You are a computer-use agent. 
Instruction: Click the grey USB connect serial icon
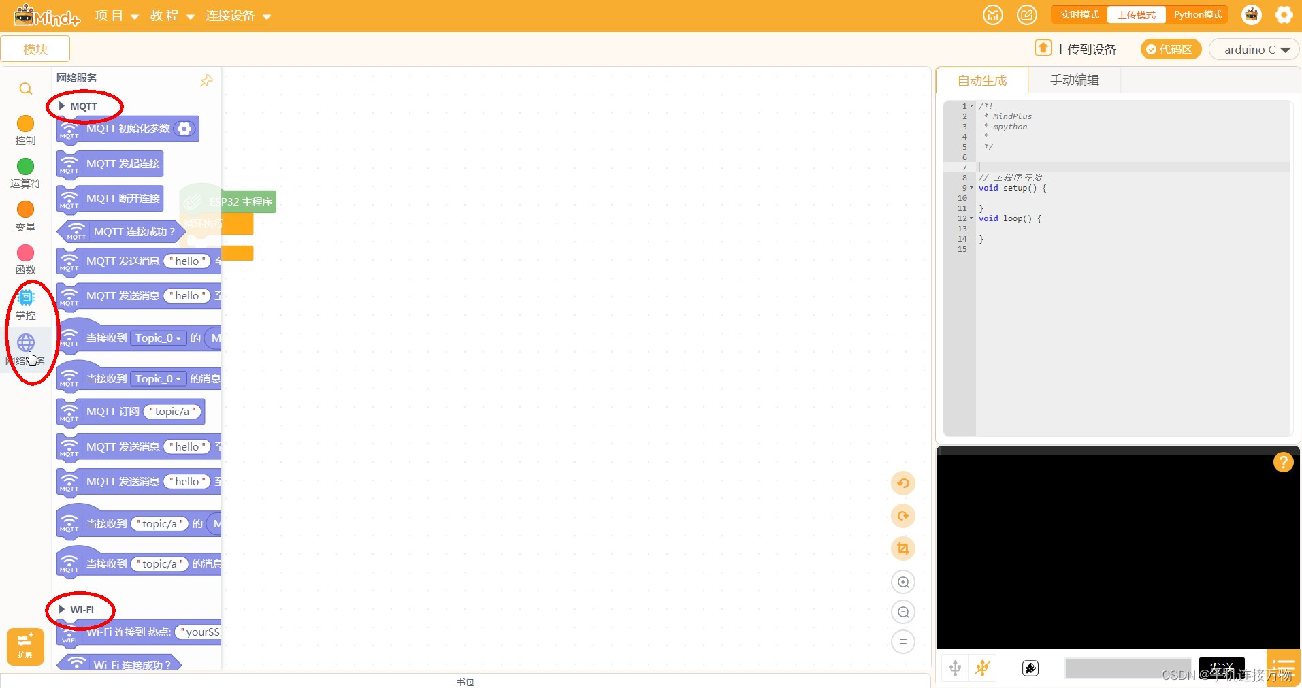[x=955, y=668]
